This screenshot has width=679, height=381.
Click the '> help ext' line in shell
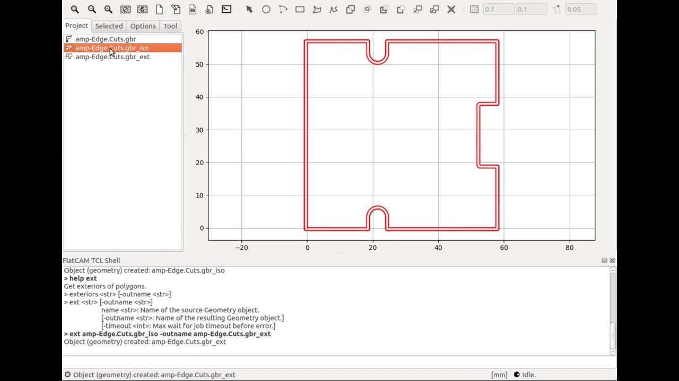(x=80, y=278)
